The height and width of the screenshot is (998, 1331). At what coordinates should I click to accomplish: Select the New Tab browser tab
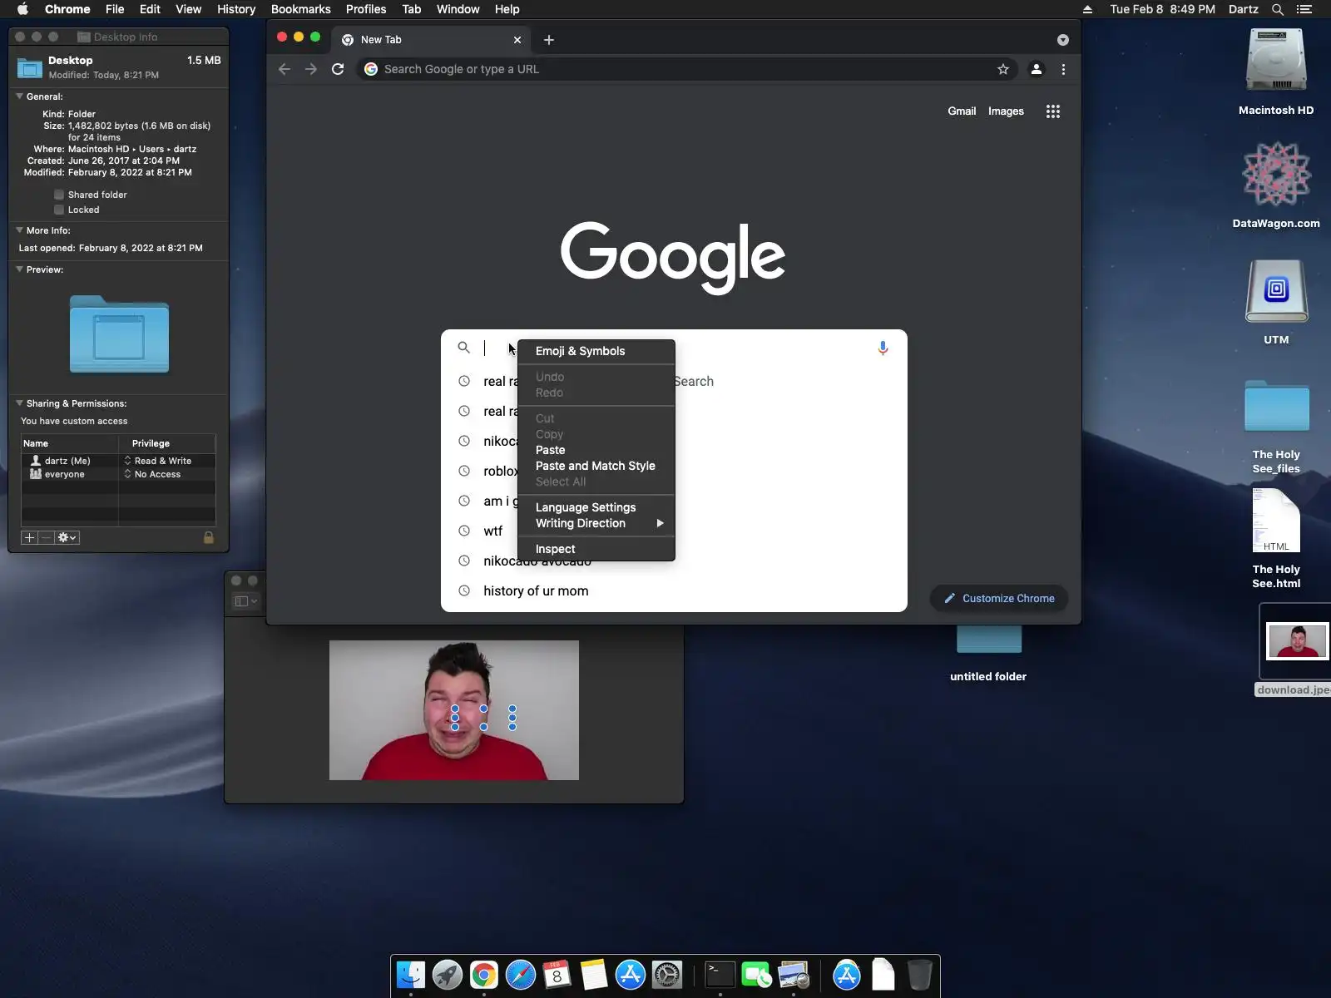[x=431, y=40]
